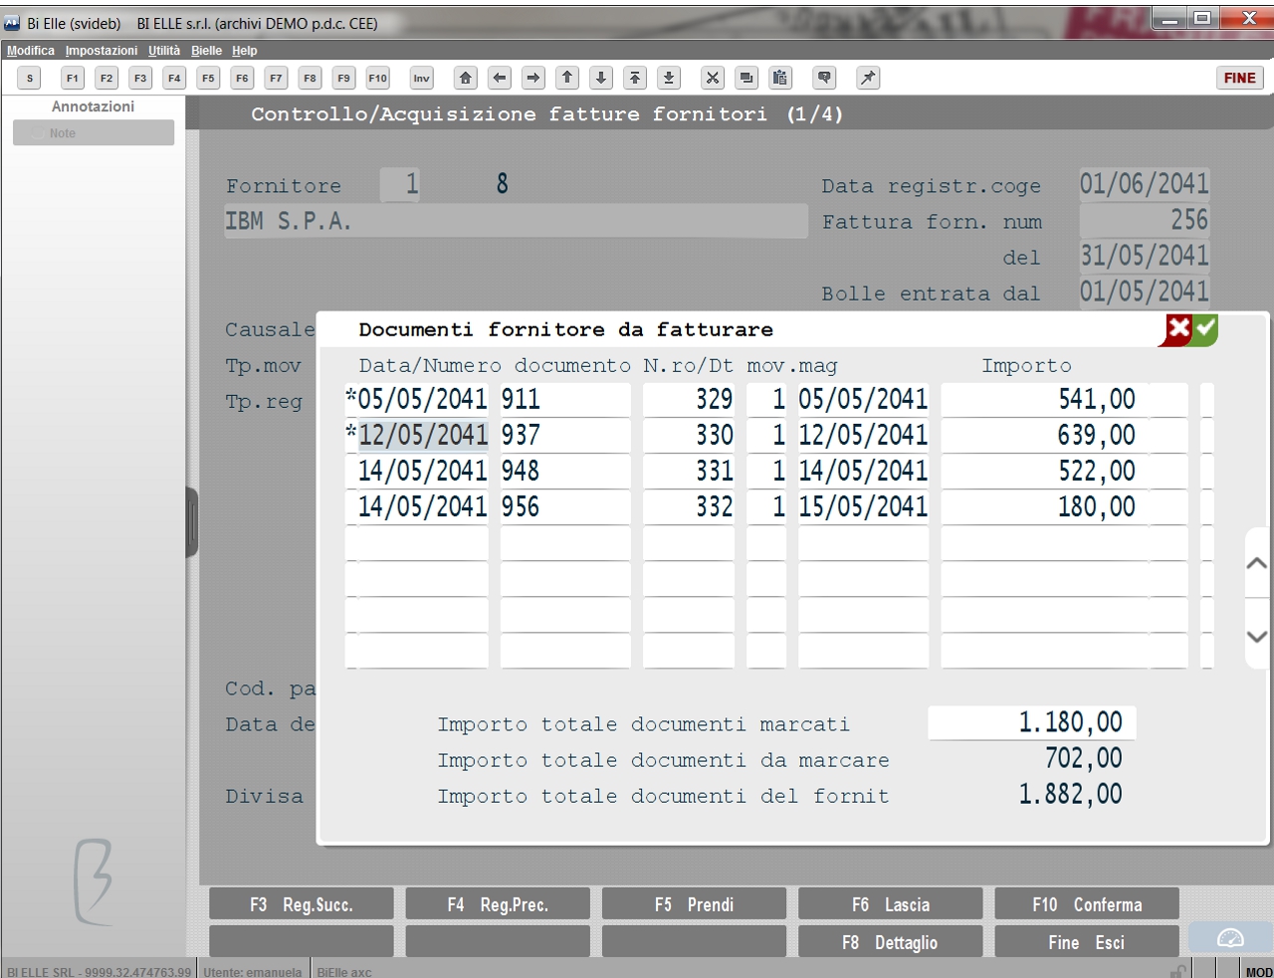Click the Fine Esci button
This screenshot has width=1274, height=978.
pos(1087,942)
